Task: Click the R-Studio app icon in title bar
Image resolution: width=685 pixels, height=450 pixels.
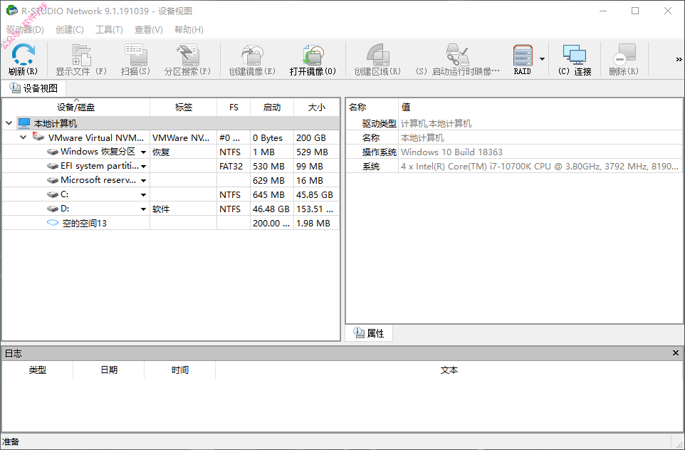Action: pos(12,11)
